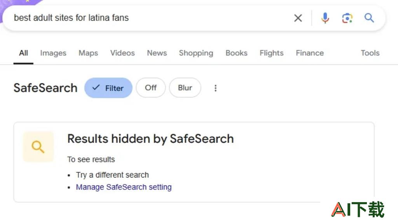Switch to the Finance tab
Screen dimensions: 398x220
coord(310,53)
